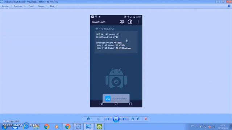Open the zoom magnifier dropdown arrow
This screenshot has width=232, height=130.
coord(91,119)
